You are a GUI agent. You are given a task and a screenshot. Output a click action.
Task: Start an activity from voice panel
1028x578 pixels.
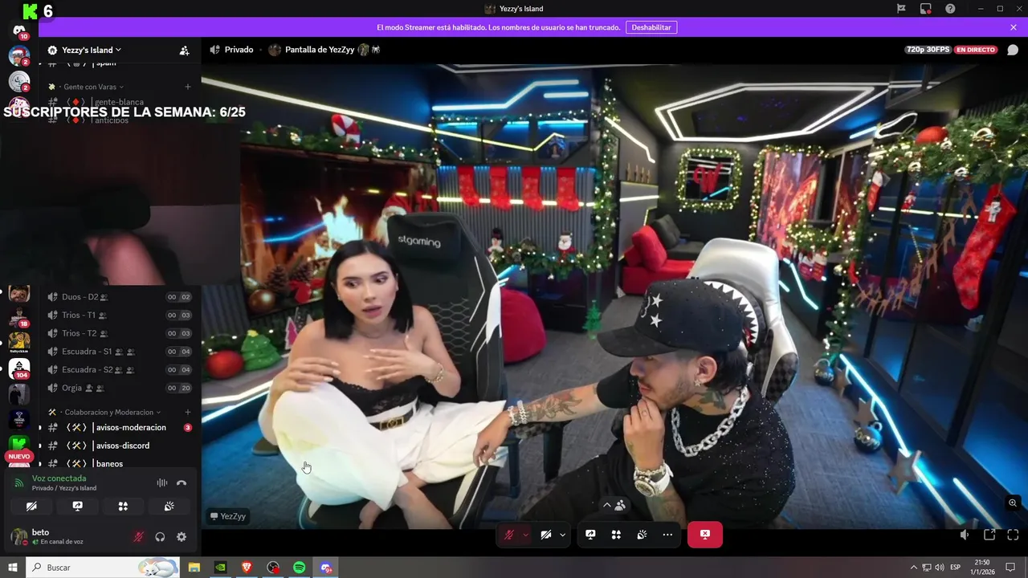coord(123,507)
